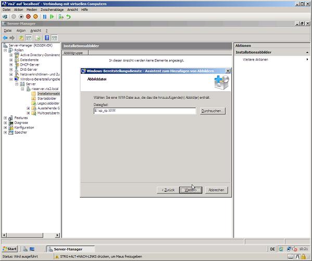The image size is (312, 261).
Task: Click the Snapshot icon in VM toolbar
Action: [61, 17]
